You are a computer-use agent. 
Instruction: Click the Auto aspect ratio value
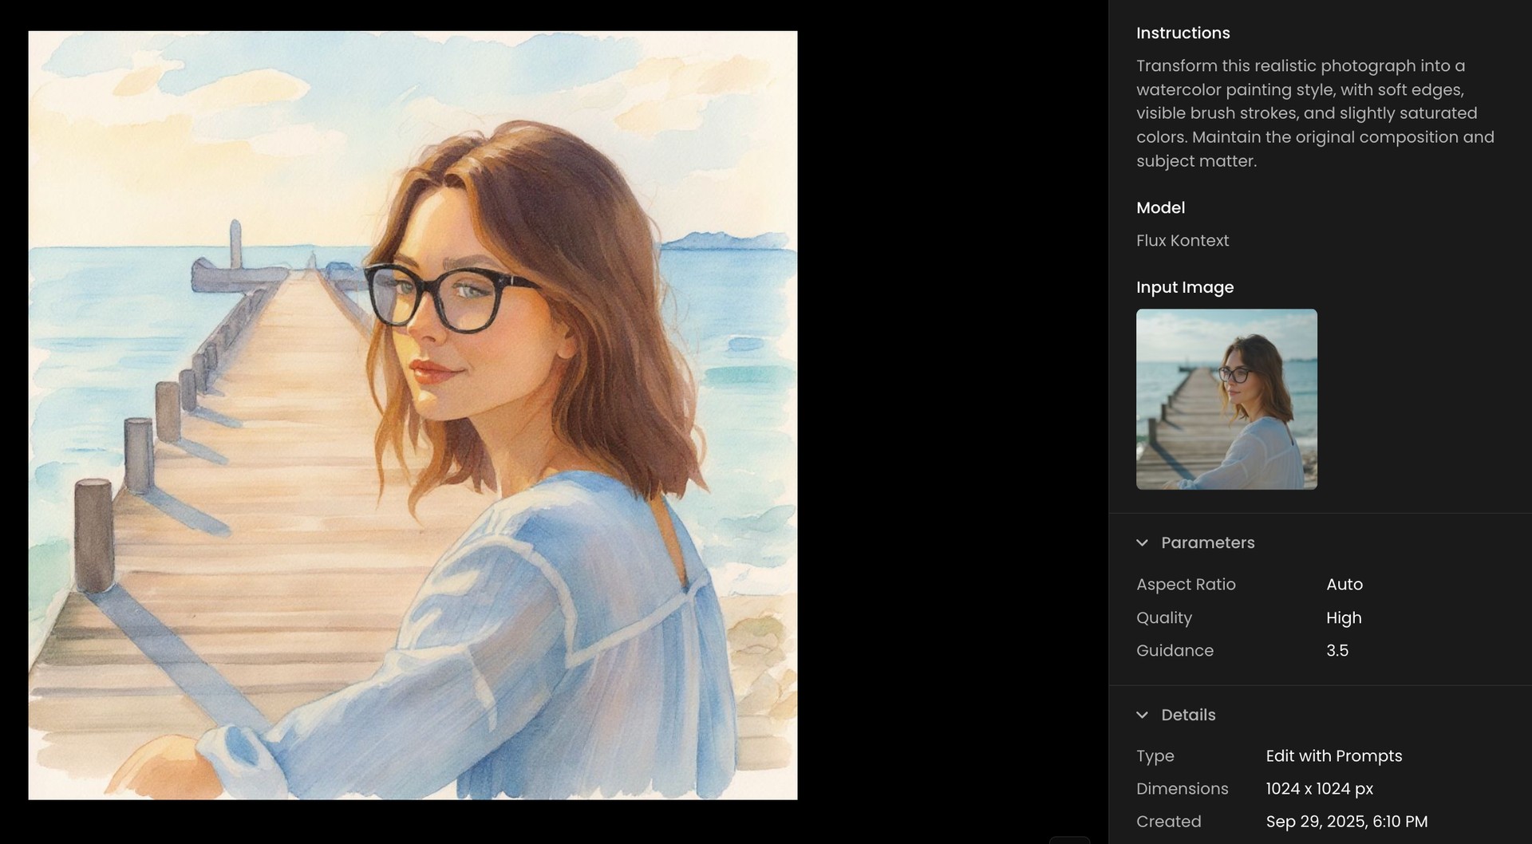coord(1344,584)
